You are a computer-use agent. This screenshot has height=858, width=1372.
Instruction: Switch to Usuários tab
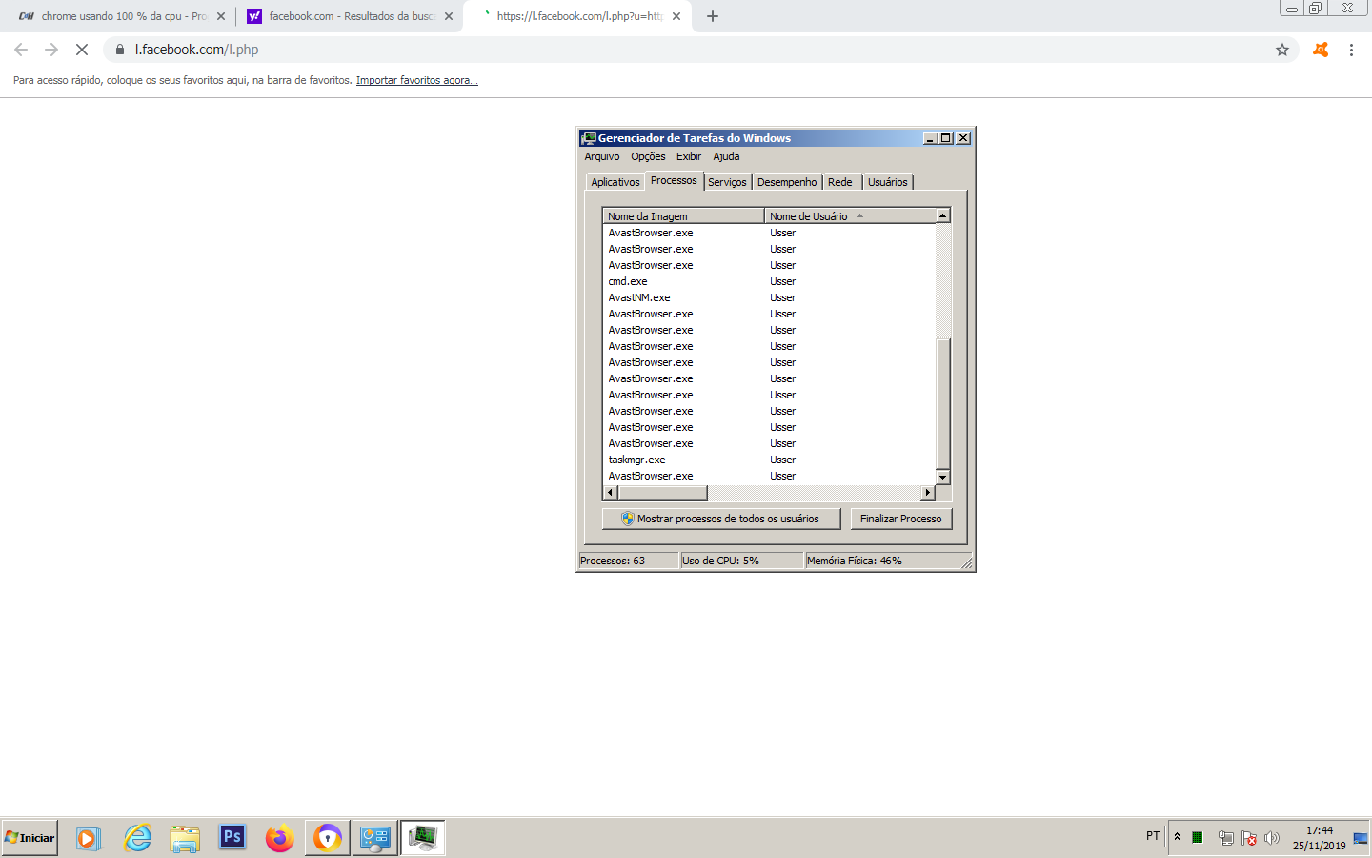pos(888,182)
